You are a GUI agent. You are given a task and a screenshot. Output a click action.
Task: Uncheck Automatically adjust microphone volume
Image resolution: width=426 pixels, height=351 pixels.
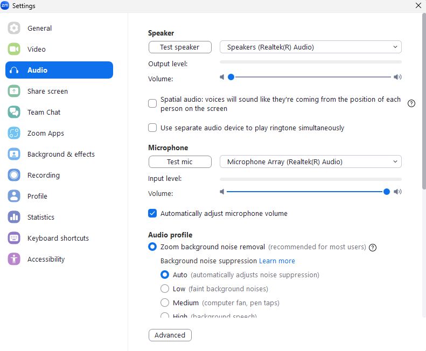click(x=152, y=213)
